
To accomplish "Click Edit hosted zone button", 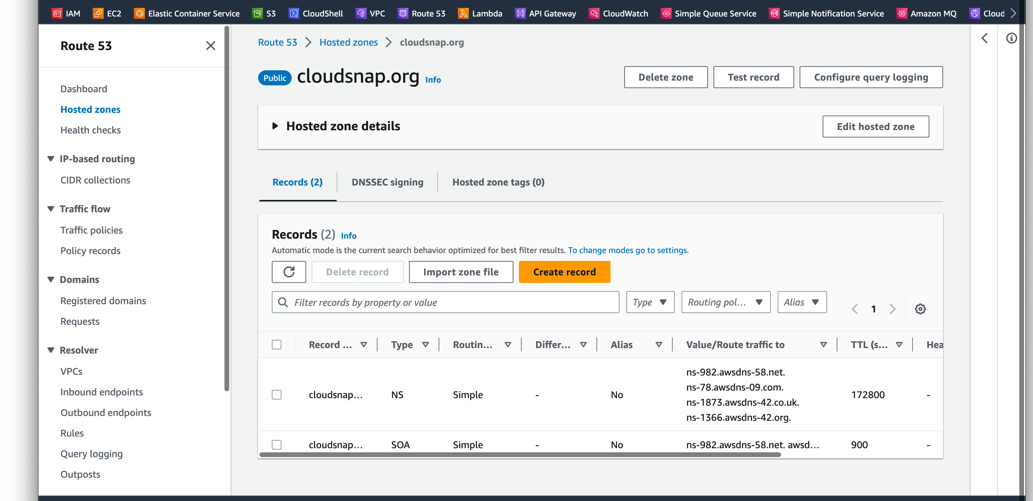I will (x=875, y=127).
